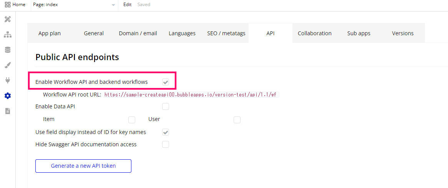Screen dimensions: 448x188
Task: Click the Home grid icon
Action: coord(8,5)
